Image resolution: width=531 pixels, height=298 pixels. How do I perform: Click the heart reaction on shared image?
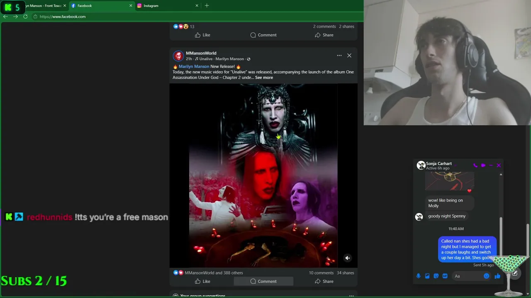pos(469,191)
